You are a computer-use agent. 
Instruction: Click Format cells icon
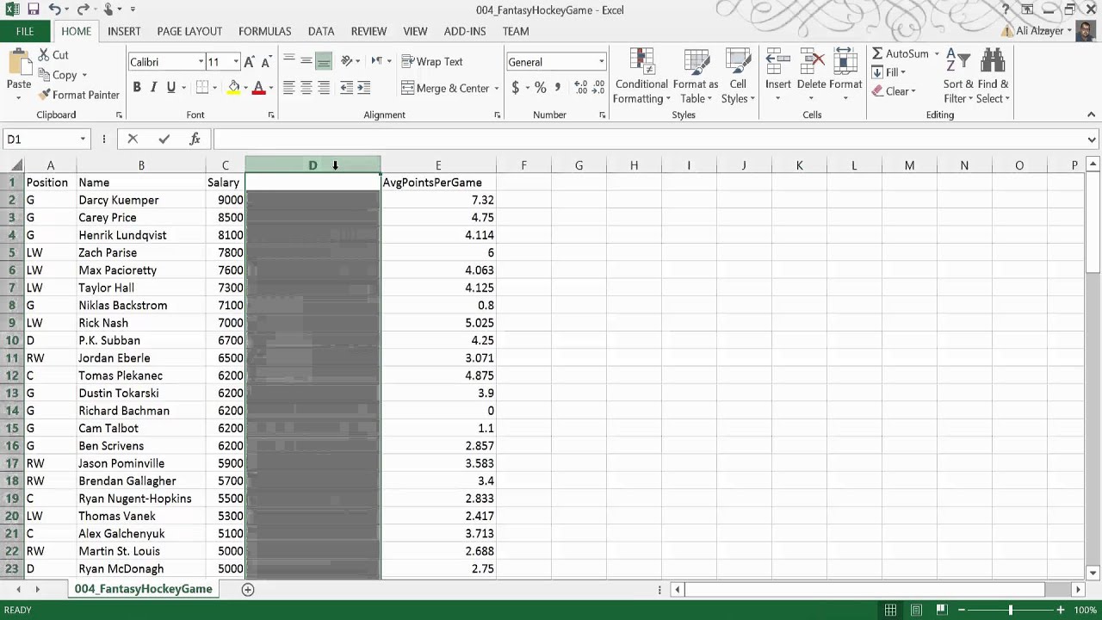pyautogui.click(x=845, y=62)
